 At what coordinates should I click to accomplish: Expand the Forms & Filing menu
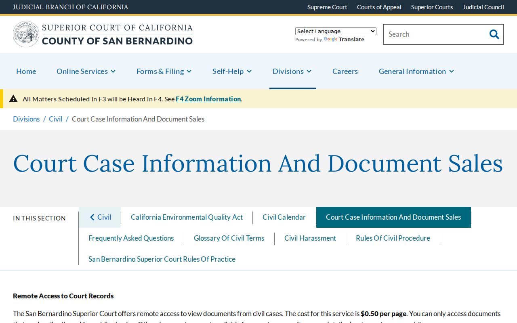[164, 71]
